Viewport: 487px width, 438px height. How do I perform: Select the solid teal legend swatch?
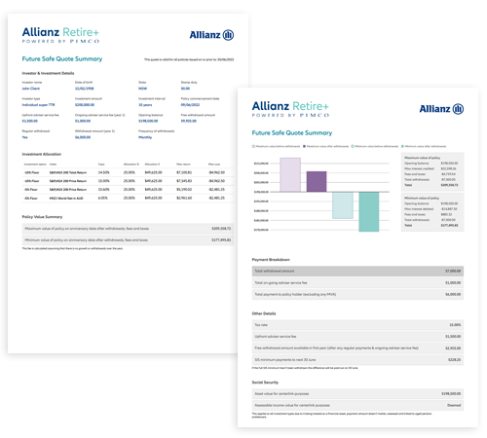pyautogui.click(x=403, y=146)
